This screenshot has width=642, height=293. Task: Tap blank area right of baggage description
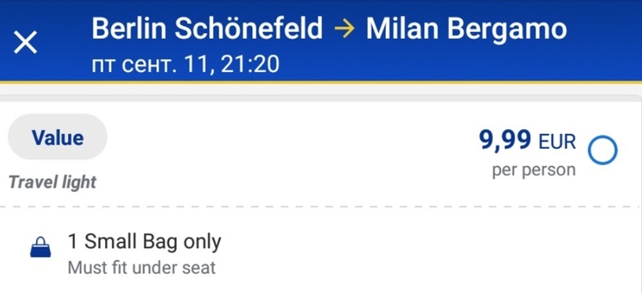click(430, 252)
